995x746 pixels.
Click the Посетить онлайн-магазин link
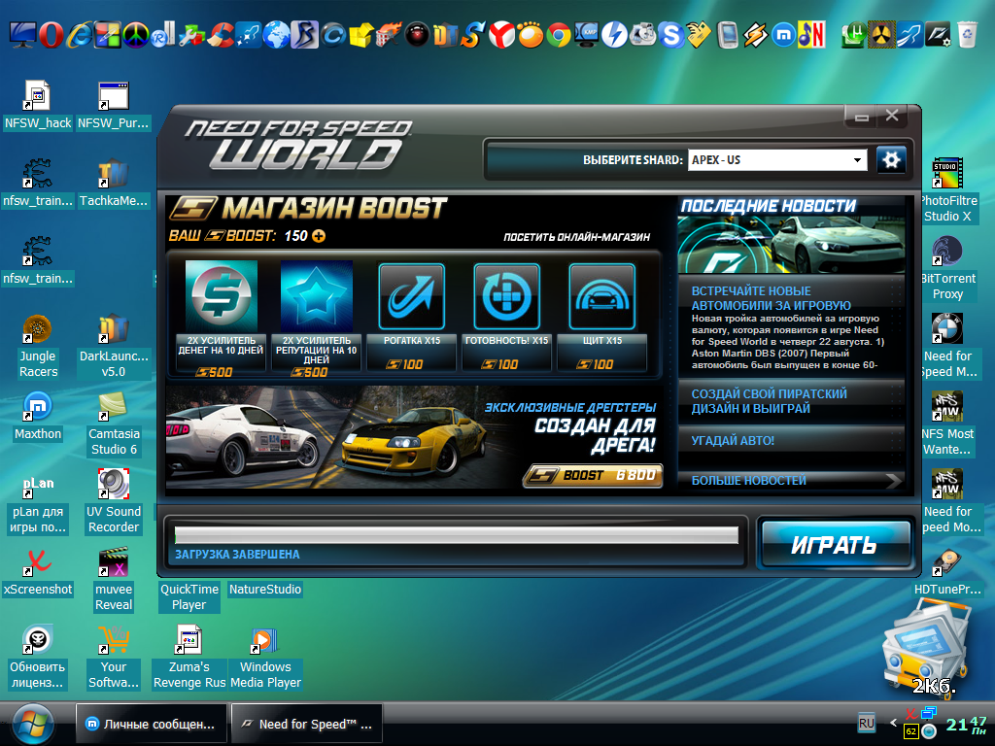pos(576,237)
